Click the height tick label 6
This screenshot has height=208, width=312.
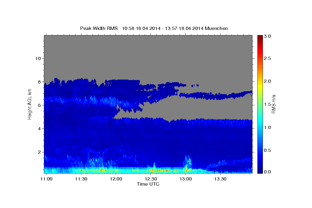pos(40,105)
